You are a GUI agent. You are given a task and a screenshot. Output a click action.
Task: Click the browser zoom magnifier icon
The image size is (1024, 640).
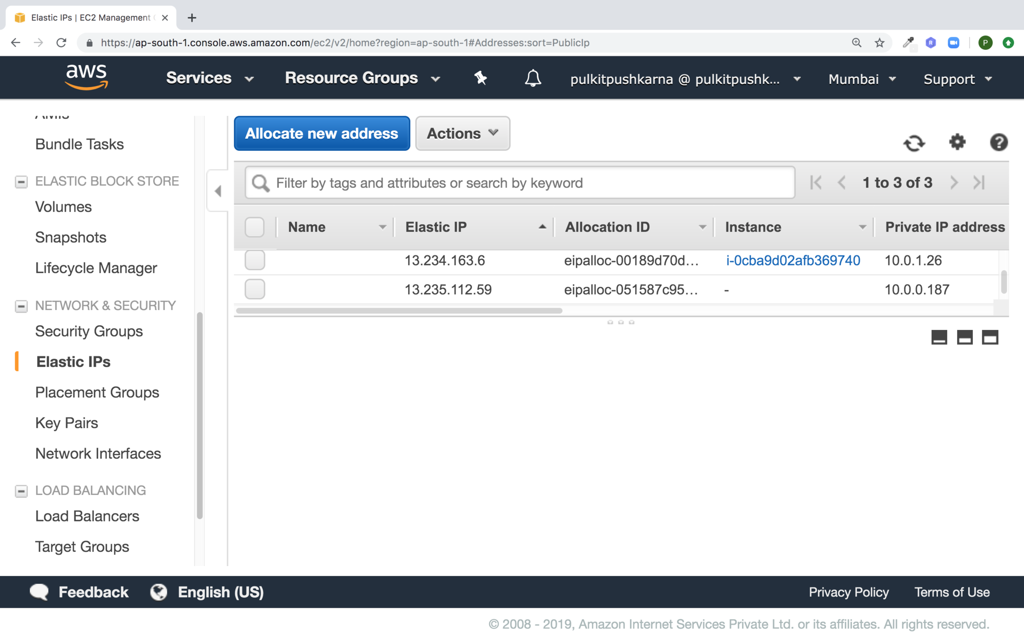click(857, 43)
